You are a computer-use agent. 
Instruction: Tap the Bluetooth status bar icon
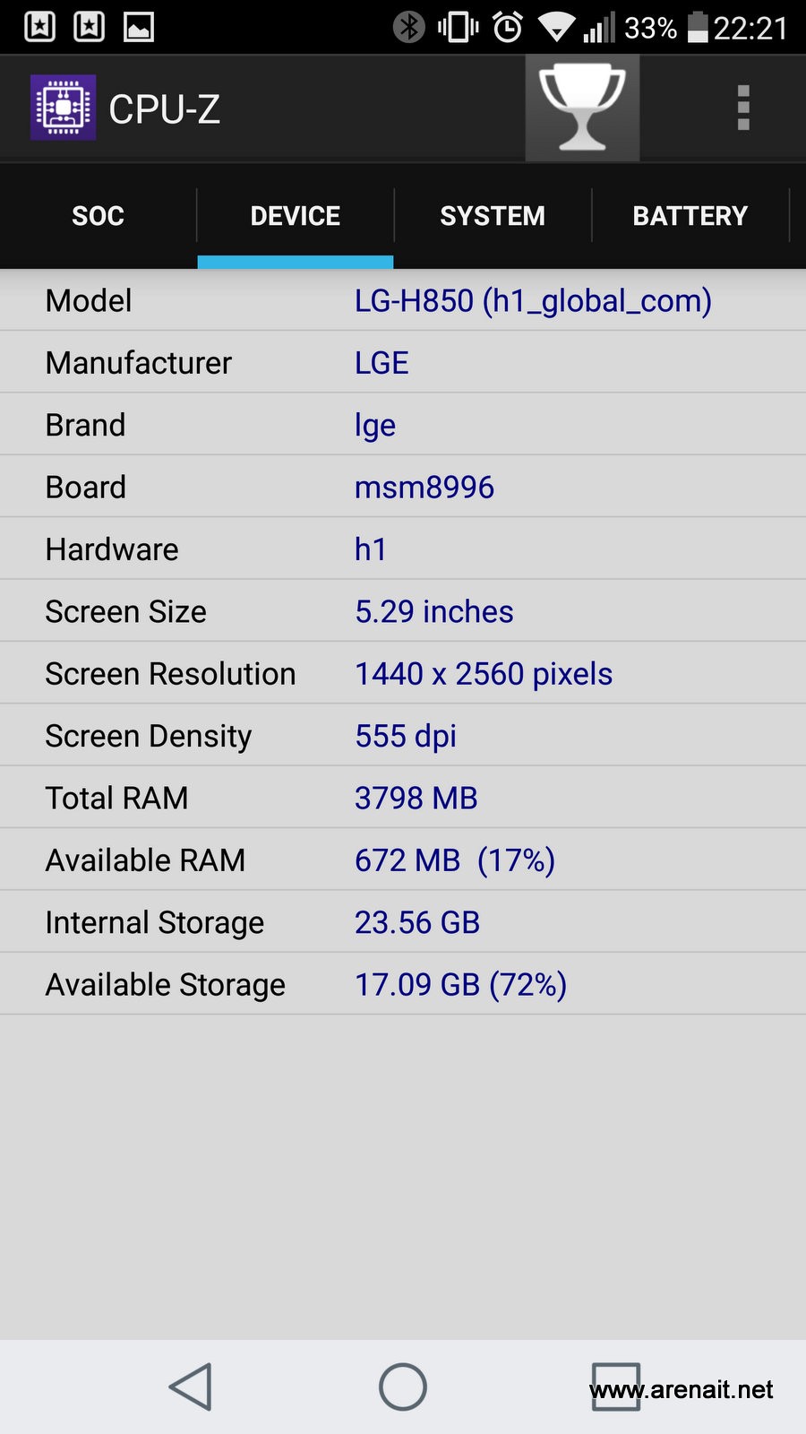tap(409, 27)
